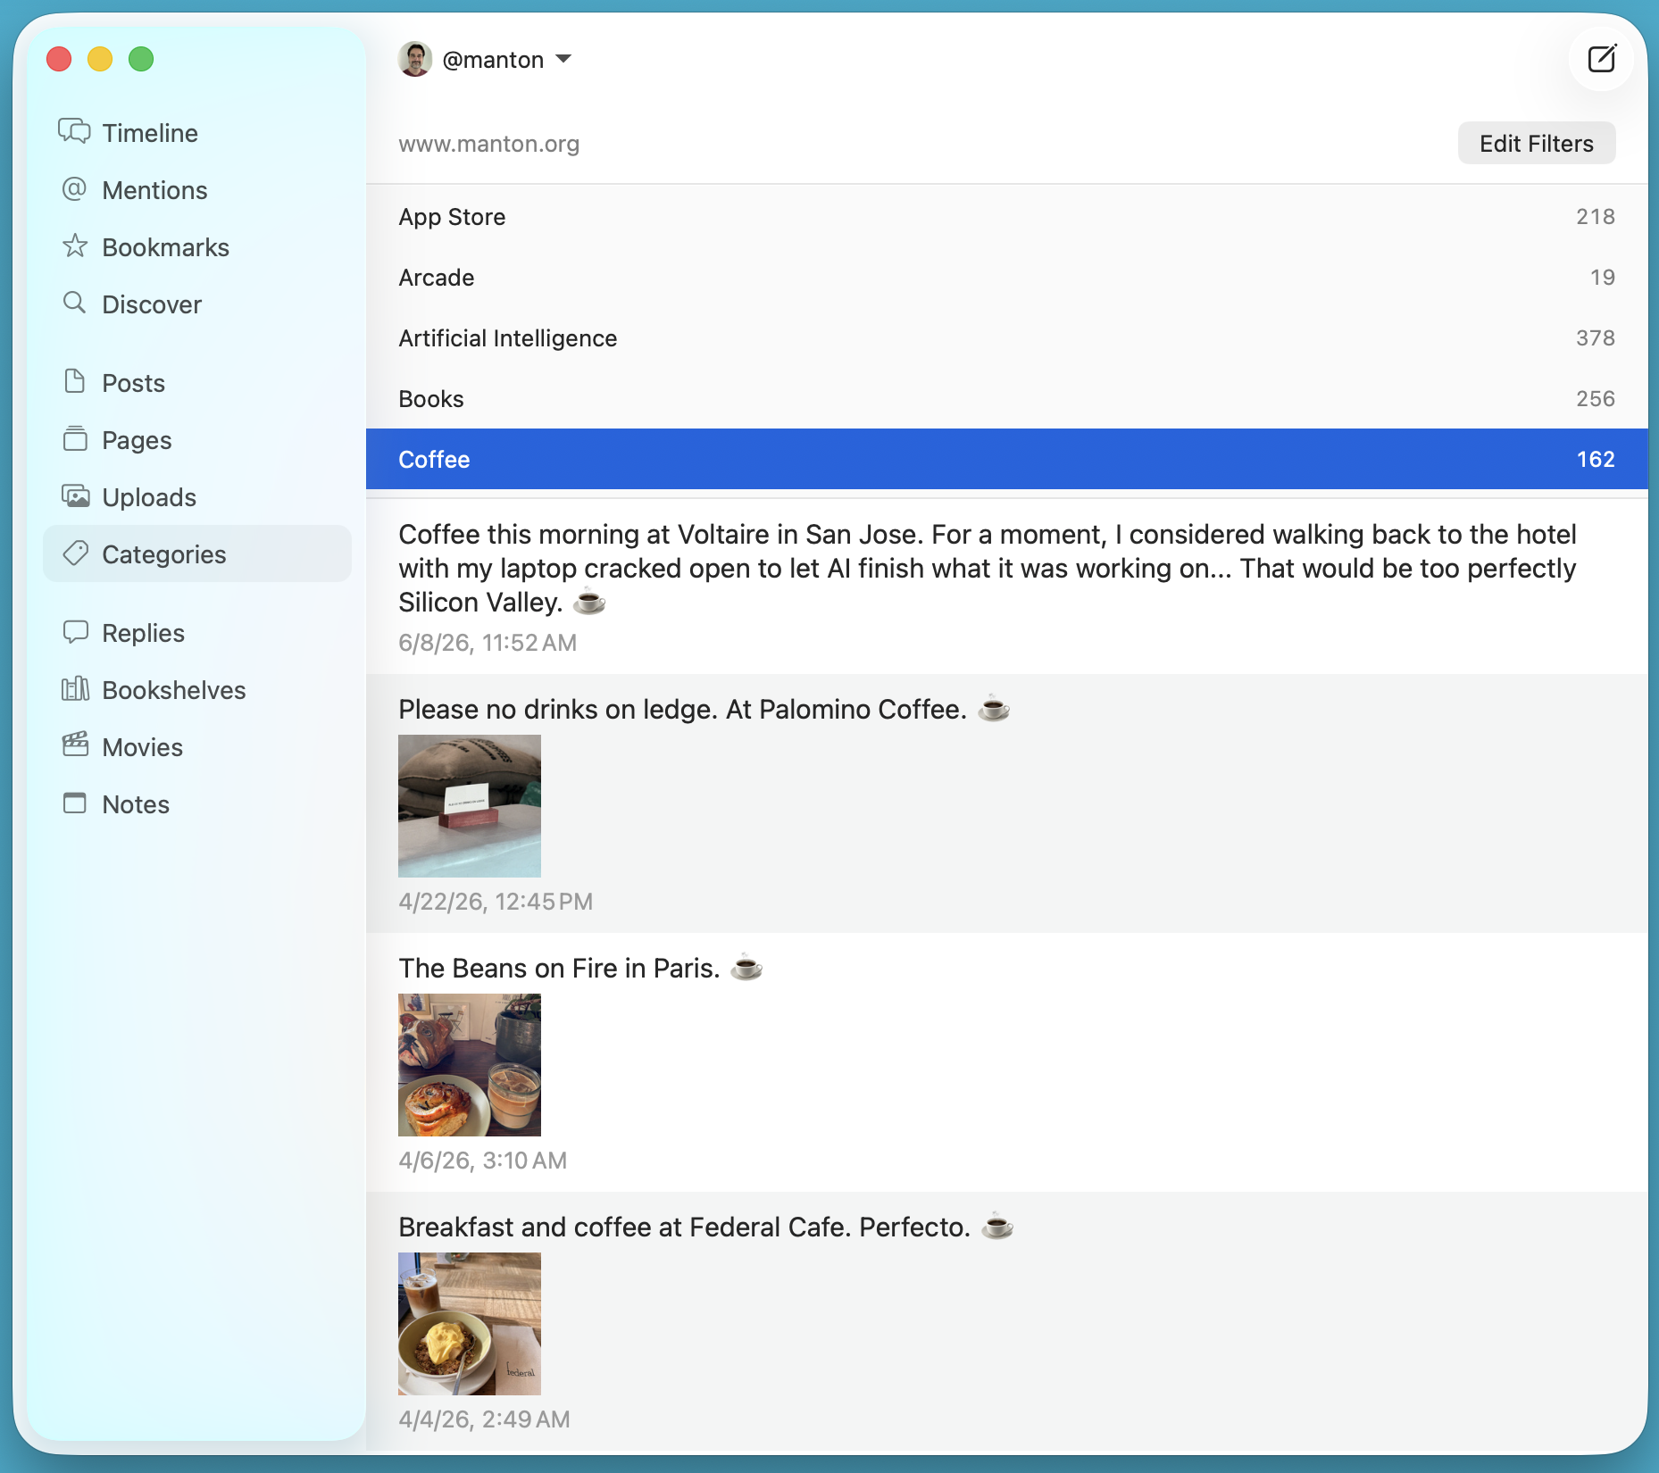Click the Discover magnifying glass icon
1659x1473 pixels.
[75, 304]
